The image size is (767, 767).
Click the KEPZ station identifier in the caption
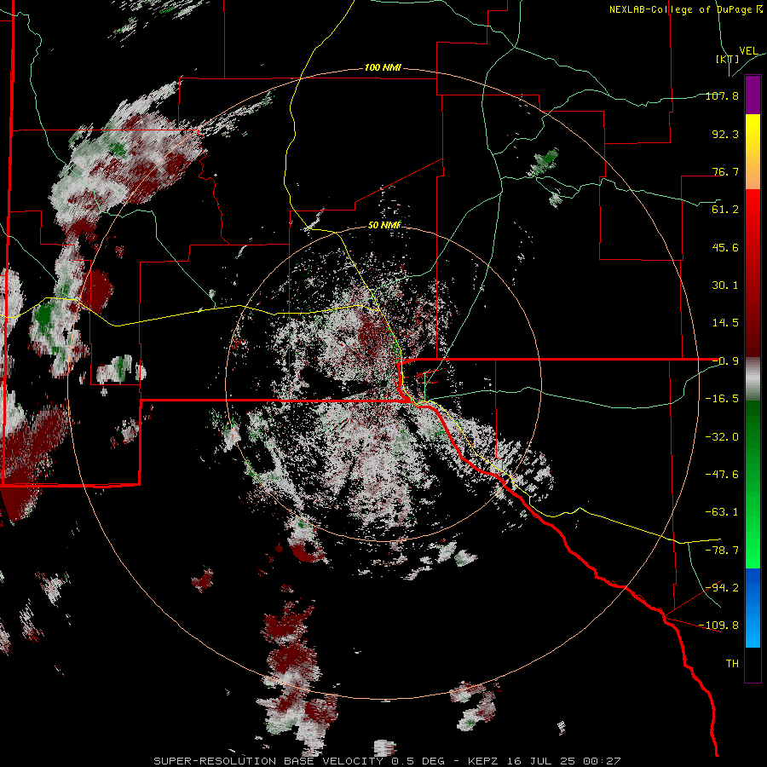click(x=483, y=761)
